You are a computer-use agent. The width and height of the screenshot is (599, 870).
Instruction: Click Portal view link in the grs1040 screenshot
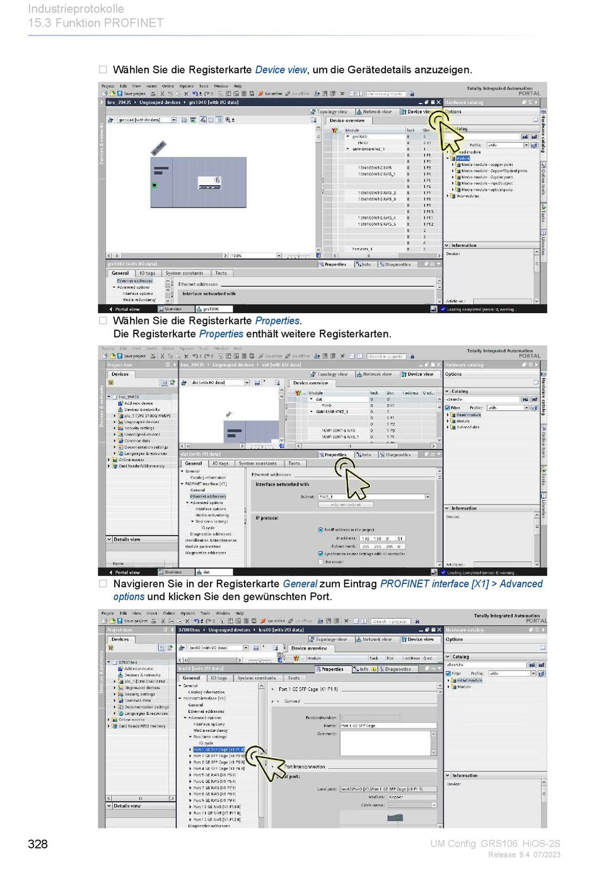125,309
